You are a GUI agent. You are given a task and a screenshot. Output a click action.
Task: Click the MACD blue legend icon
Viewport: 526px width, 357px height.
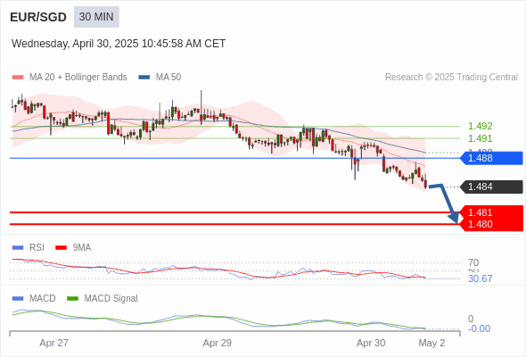(18, 299)
